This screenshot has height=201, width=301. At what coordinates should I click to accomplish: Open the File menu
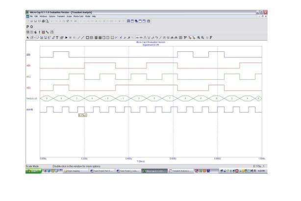click(31, 17)
